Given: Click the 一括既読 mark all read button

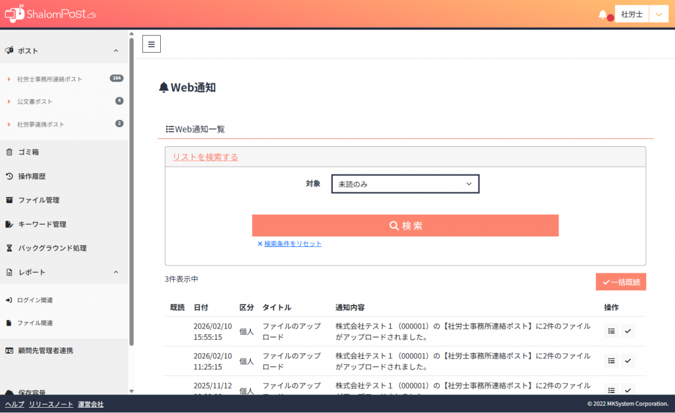Looking at the screenshot, I should coord(620,282).
